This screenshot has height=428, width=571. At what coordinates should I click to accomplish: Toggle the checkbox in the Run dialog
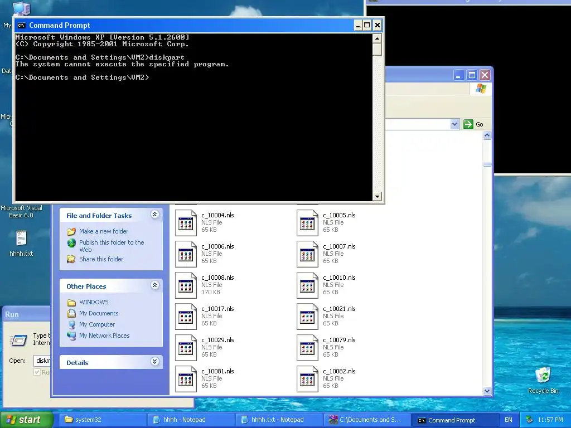[37, 372]
